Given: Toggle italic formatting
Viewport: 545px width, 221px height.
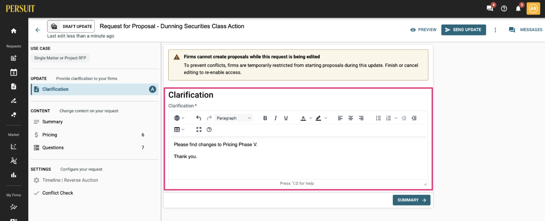Looking at the screenshot, I should point(276,118).
